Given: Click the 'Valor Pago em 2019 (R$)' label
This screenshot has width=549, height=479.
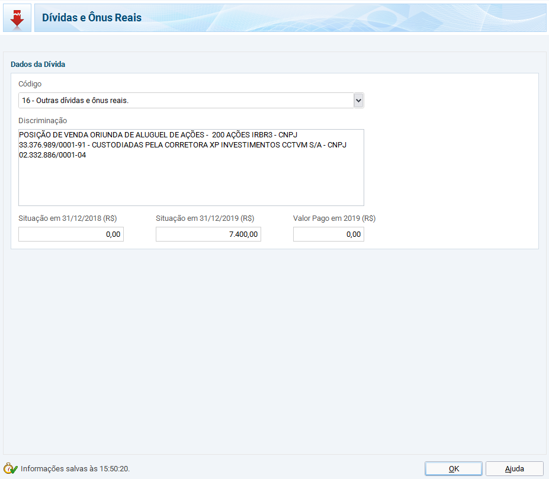Looking at the screenshot, I should click(334, 218).
